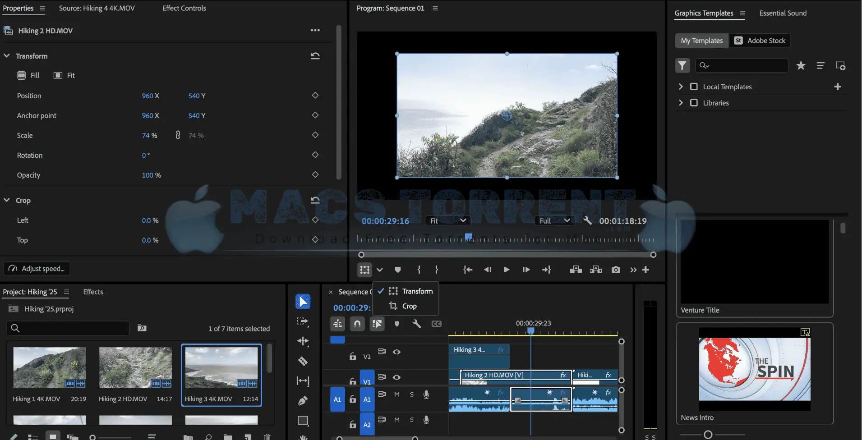This screenshot has width=862, height=440.
Task: Toggle V2 track output eye
Action: click(x=396, y=352)
